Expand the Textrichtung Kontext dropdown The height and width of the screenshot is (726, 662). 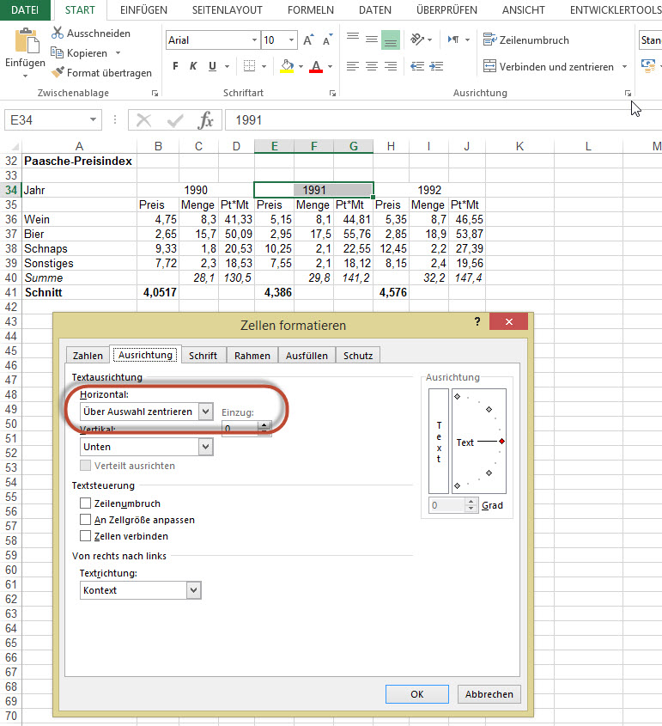[193, 590]
